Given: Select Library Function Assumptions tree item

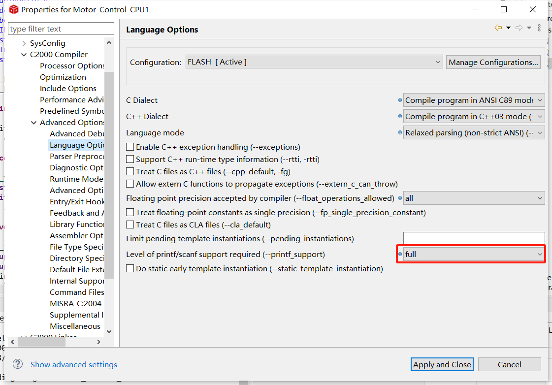Looking at the screenshot, I should tap(77, 224).
